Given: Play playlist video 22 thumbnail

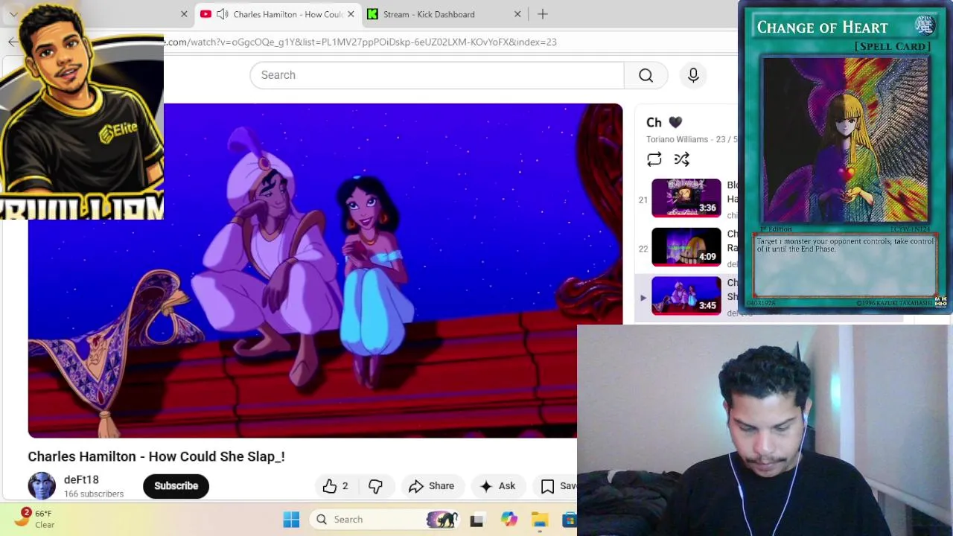Looking at the screenshot, I should click(x=686, y=247).
